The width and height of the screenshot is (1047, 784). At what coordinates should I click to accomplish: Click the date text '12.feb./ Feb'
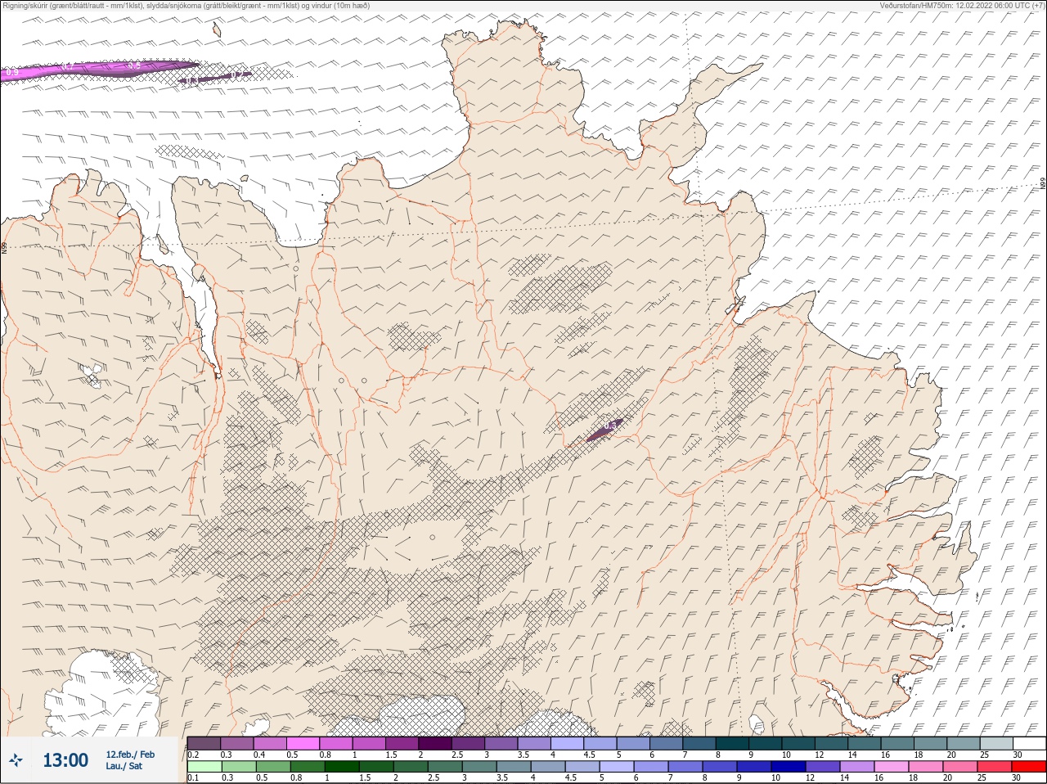tap(130, 755)
